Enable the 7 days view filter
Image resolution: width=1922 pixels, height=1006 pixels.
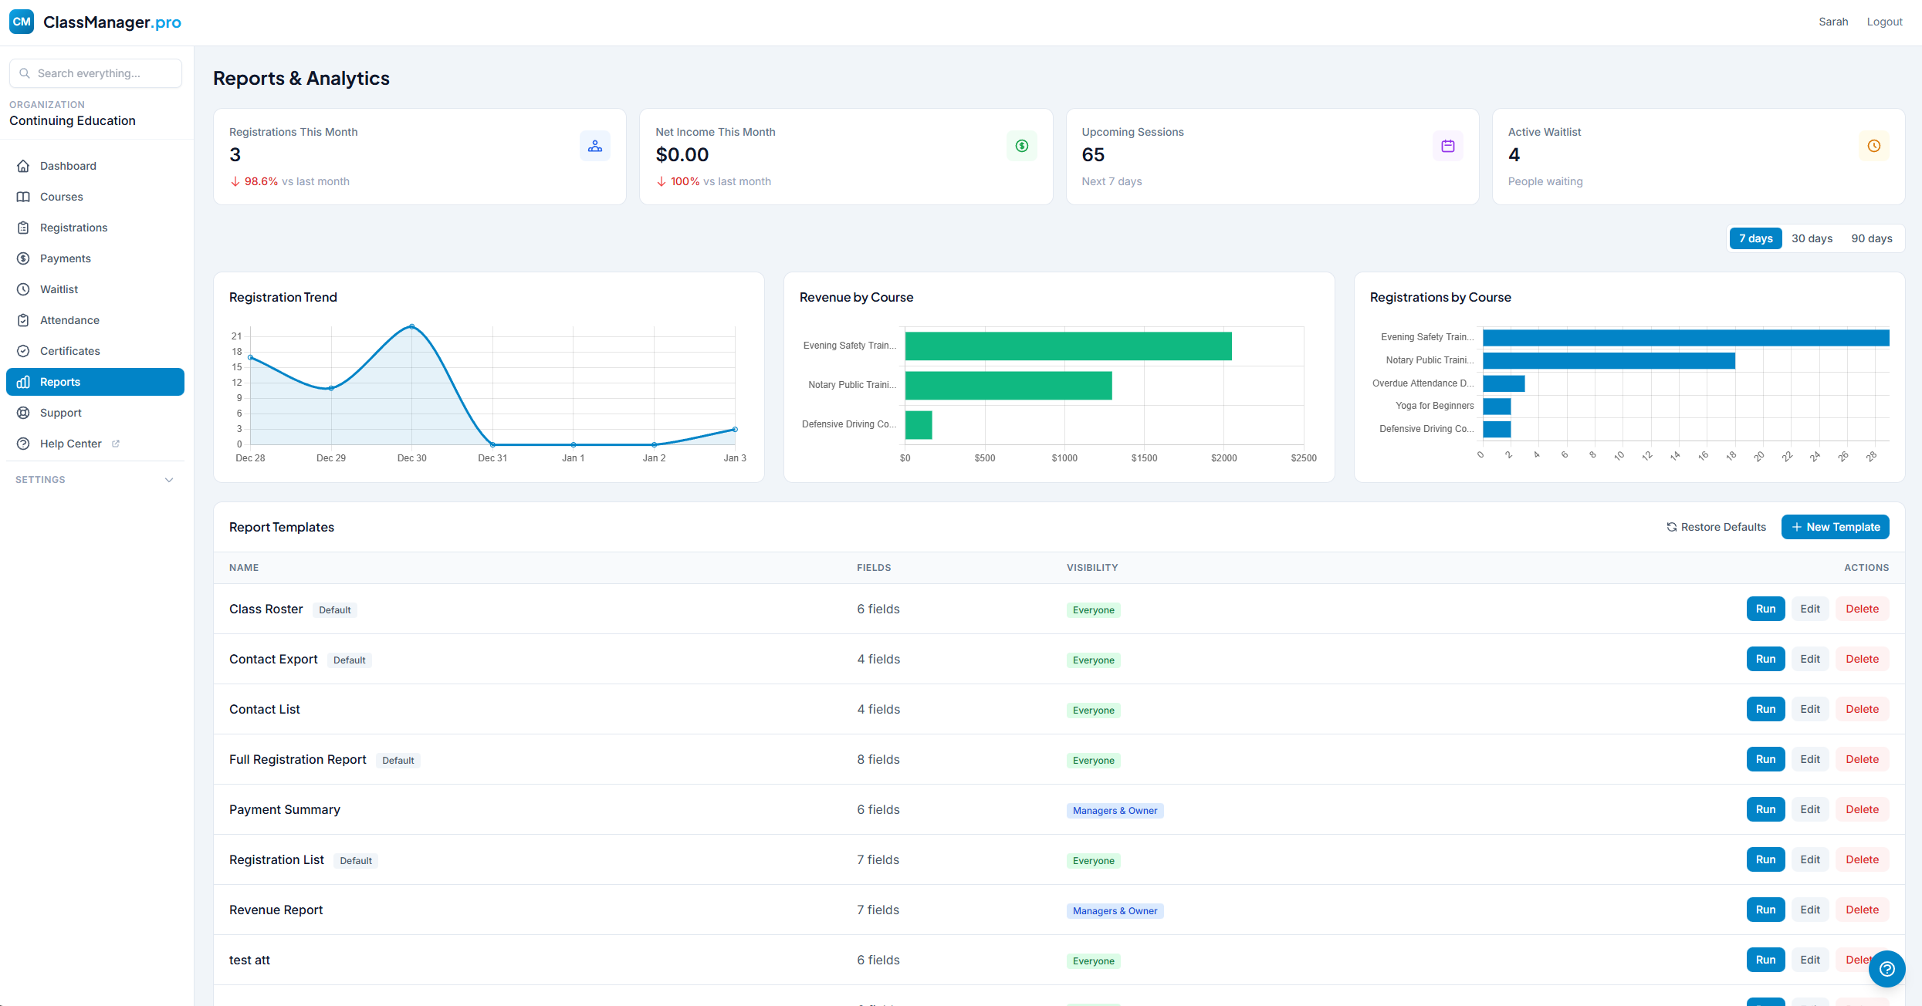tap(1755, 238)
